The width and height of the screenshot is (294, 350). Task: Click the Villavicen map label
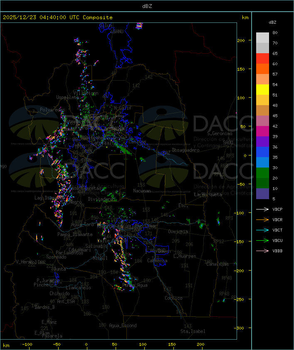tap(86, 93)
